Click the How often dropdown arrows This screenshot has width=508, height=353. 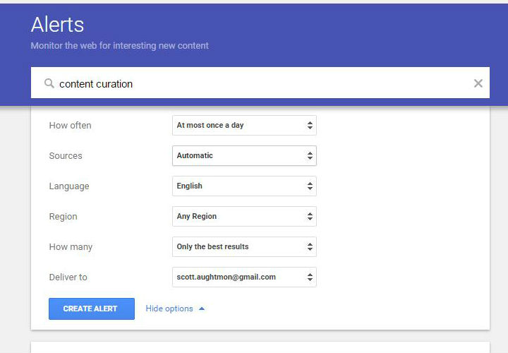pos(310,125)
